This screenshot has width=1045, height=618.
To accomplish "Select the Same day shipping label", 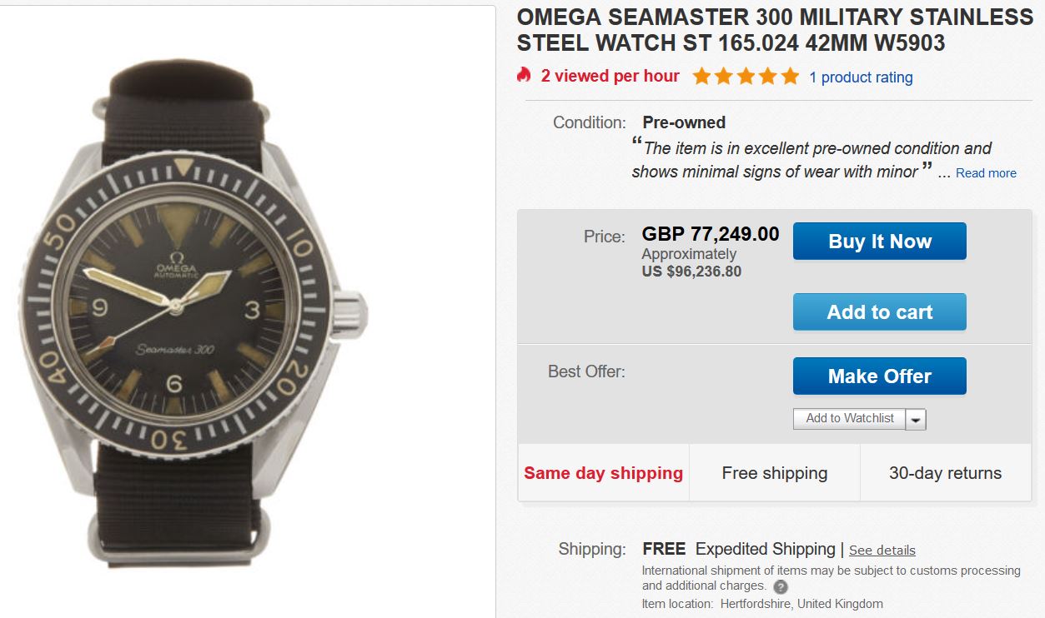I will 603,473.
